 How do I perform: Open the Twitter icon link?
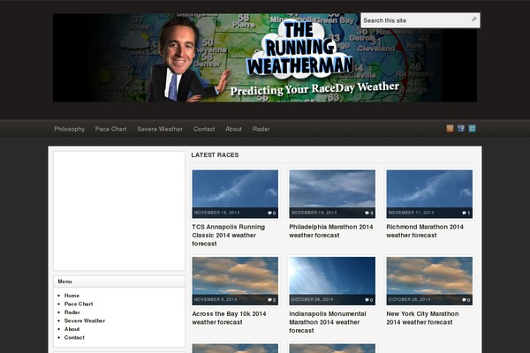tap(473, 128)
